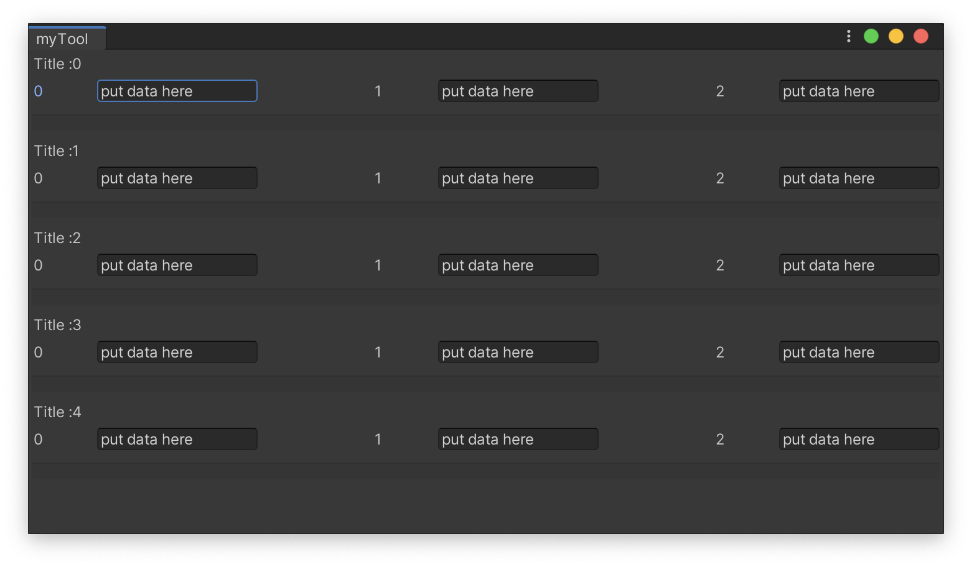
Task: Click label 2 in Title :1 row
Action: click(x=720, y=178)
